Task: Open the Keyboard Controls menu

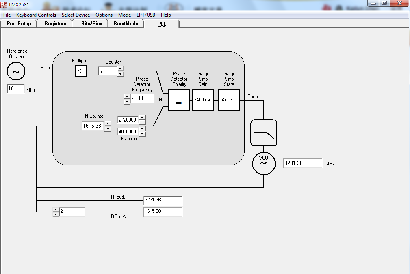Action: (36, 15)
